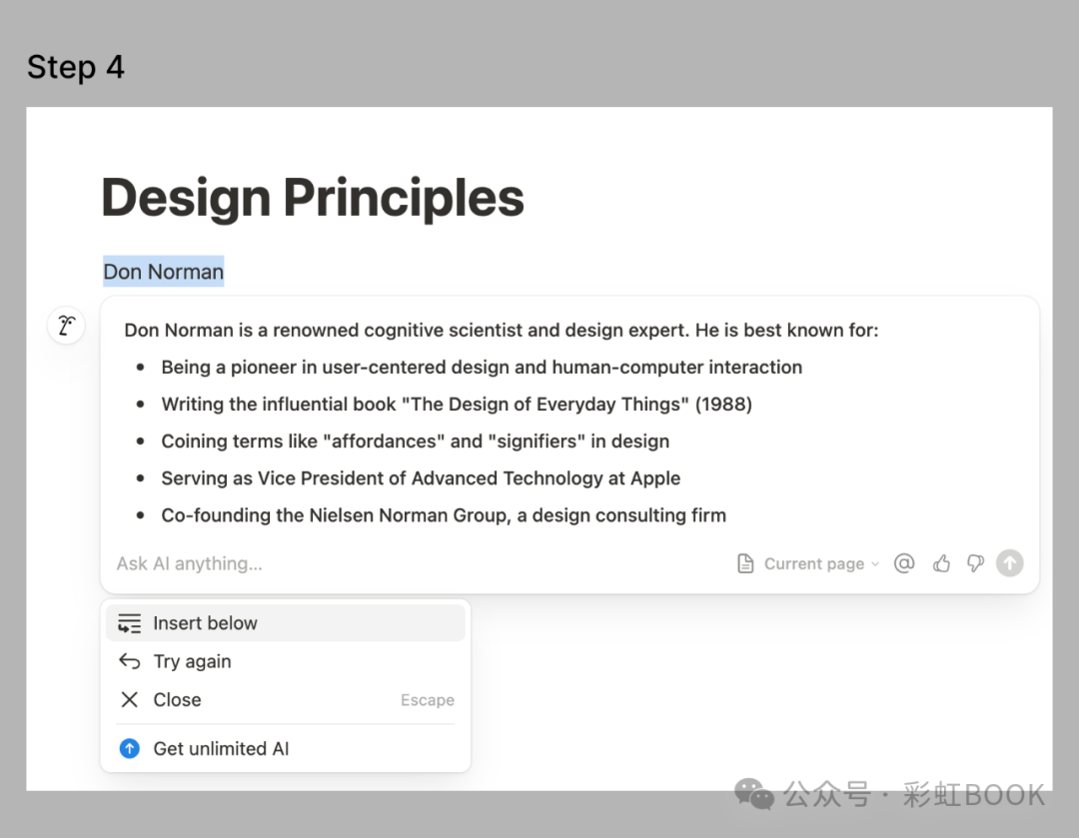
Task: Click the Notion AI face avatar icon
Action: (66, 326)
